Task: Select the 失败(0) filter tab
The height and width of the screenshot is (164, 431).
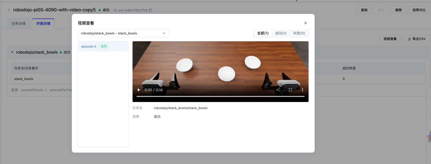Action: tap(299, 33)
